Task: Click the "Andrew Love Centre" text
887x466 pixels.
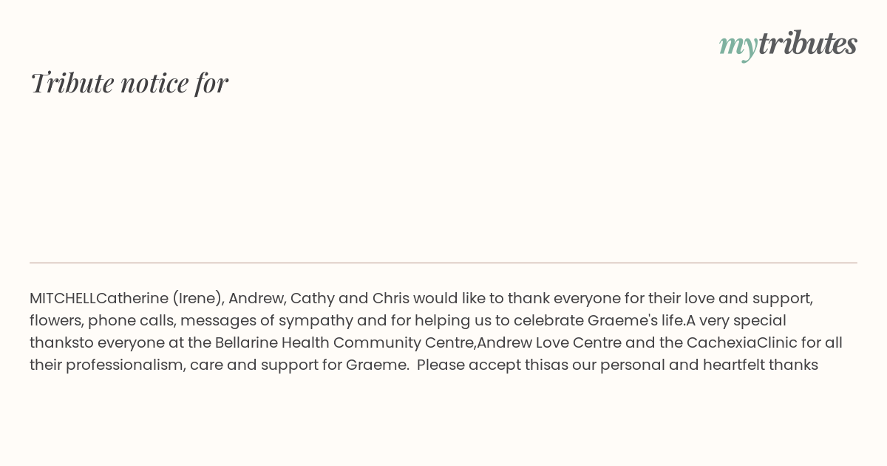Action: [549, 342]
